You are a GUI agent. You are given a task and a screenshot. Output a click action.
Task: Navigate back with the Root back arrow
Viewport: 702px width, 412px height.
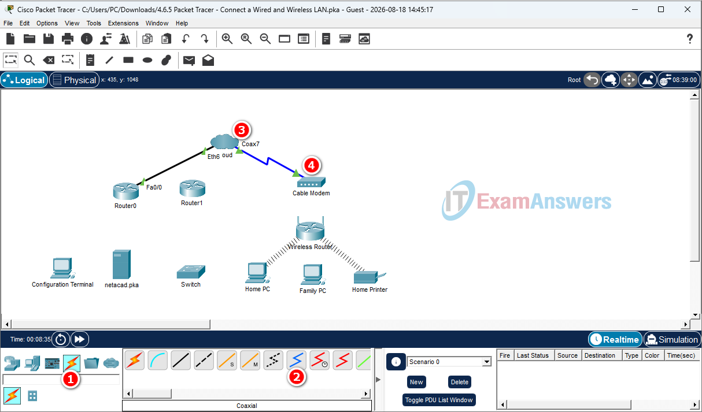tap(592, 80)
